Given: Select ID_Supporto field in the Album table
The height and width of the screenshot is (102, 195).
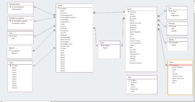Looking at the screenshot, I should tap(64, 31).
